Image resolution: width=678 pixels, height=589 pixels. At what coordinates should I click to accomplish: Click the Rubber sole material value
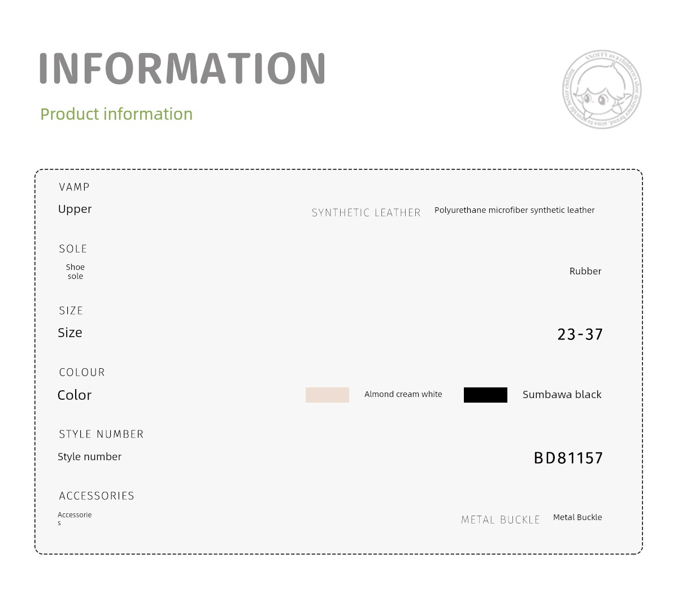pyautogui.click(x=585, y=271)
